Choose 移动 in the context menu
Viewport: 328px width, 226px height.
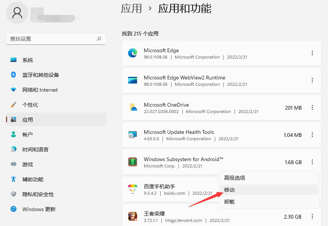click(x=269, y=190)
